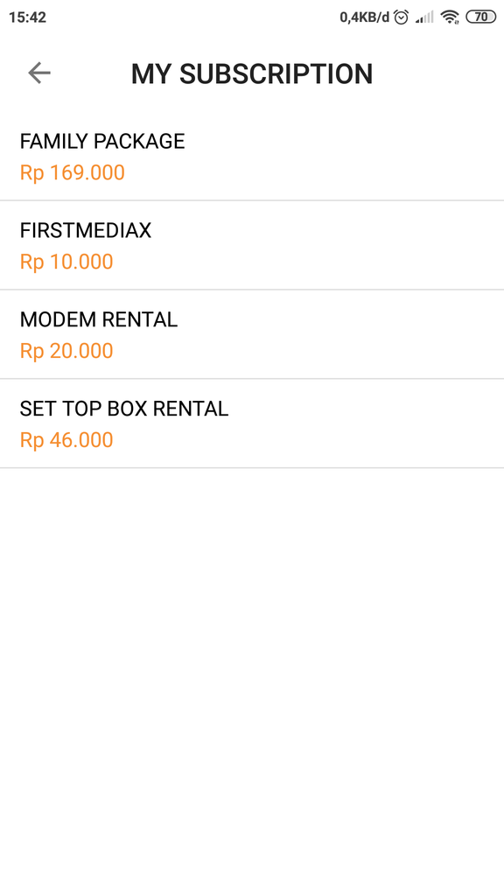Tap the Wi-Fi calling indicator
This screenshot has width=504, height=896.
pyautogui.click(x=456, y=21)
